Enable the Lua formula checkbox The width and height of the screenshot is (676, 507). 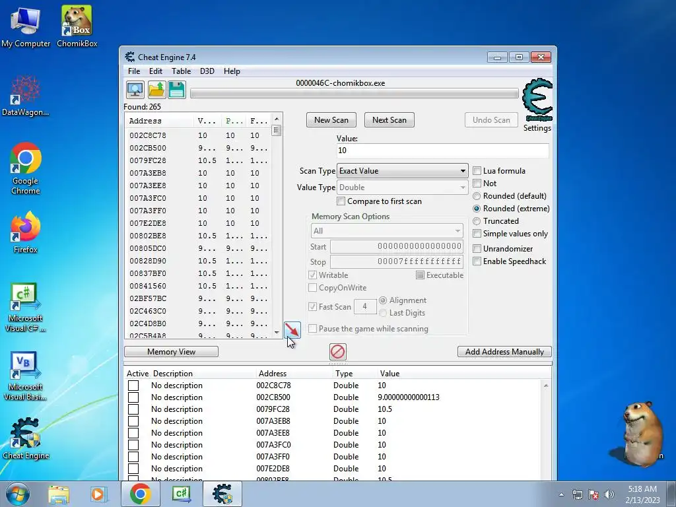[477, 171]
